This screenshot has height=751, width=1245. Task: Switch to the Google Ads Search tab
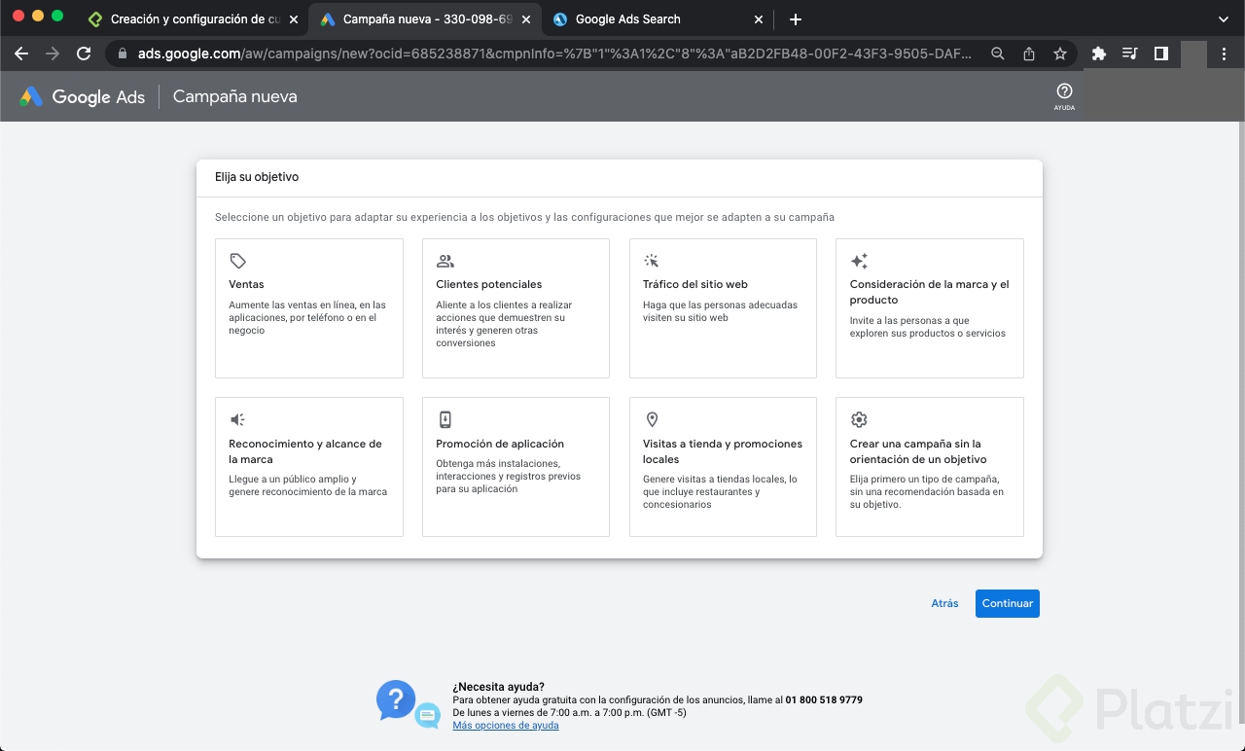coord(627,19)
